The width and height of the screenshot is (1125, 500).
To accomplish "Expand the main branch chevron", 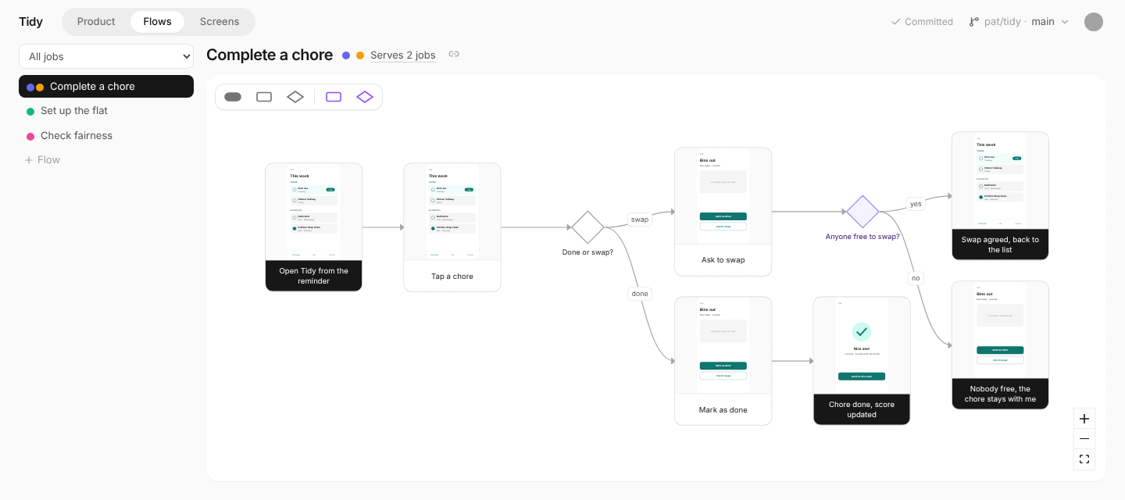I will pos(1064,22).
